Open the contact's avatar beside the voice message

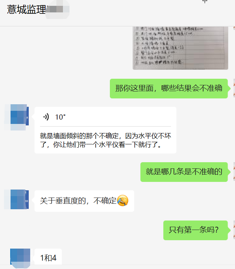[x=16, y=117]
